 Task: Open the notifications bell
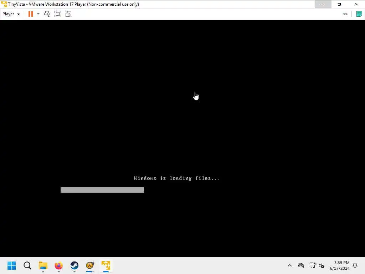click(355, 265)
